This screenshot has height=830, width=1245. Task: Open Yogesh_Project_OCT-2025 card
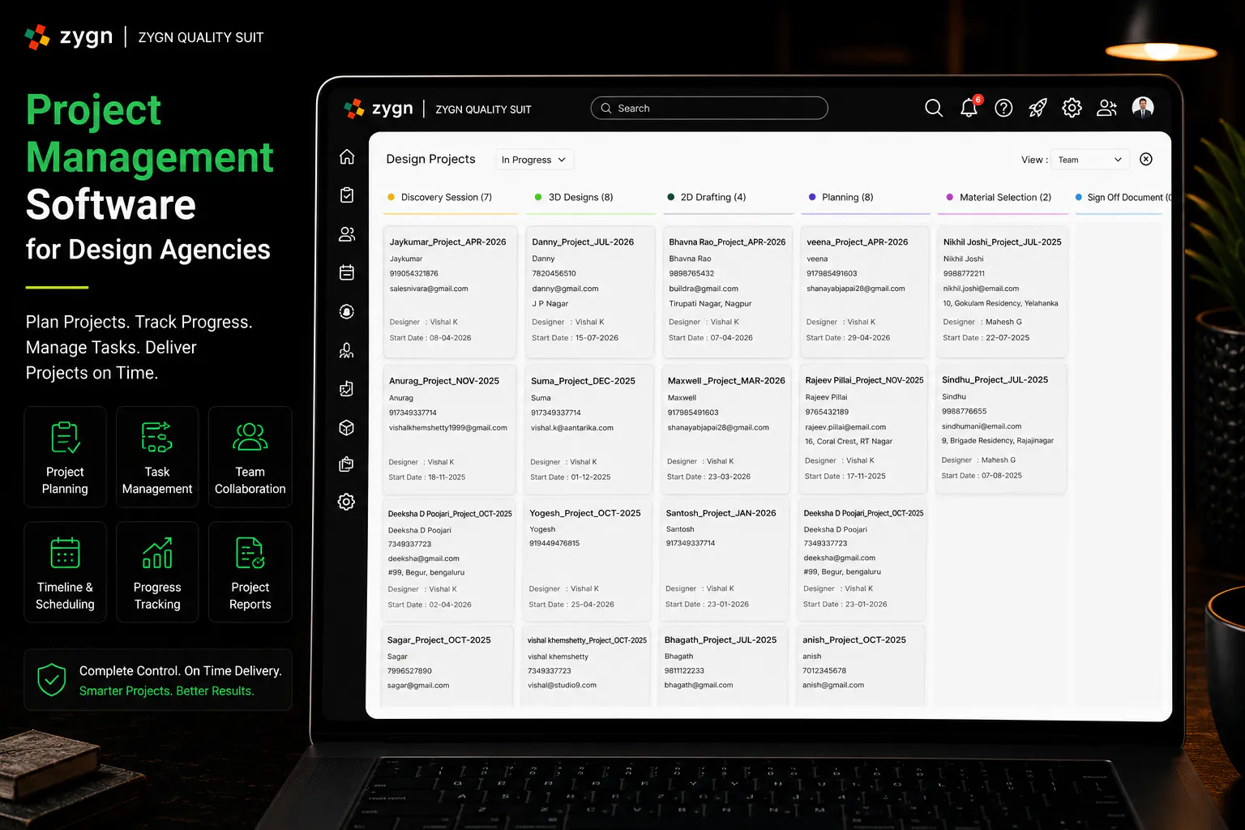coord(588,560)
